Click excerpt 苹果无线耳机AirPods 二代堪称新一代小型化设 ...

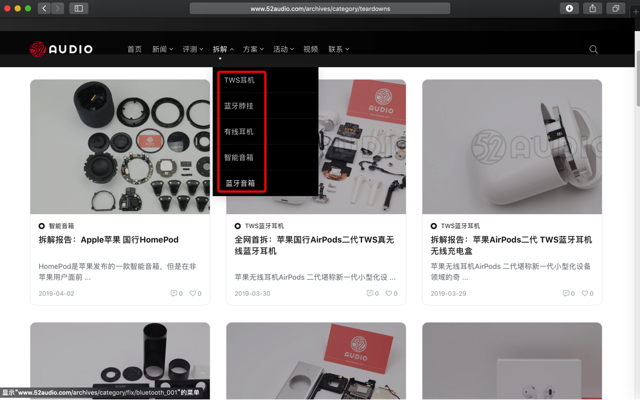[x=315, y=277]
